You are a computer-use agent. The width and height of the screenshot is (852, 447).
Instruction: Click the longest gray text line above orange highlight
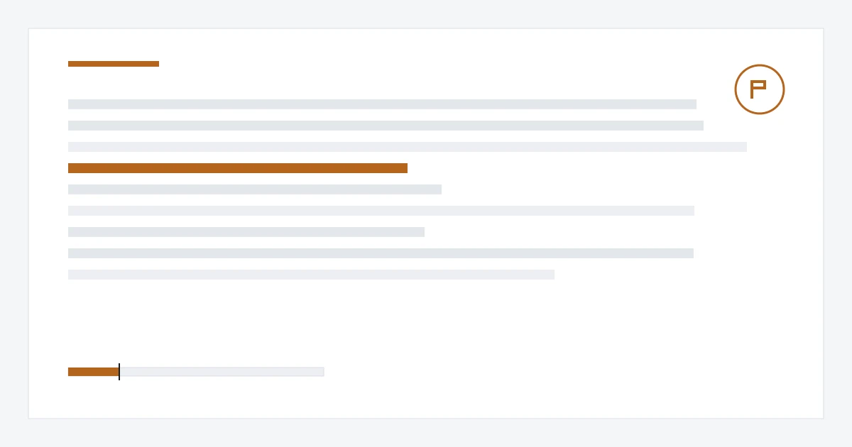(408, 147)
